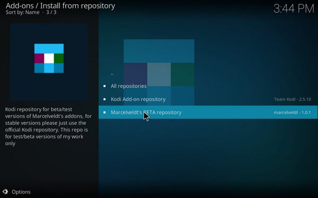The width and height of the screenshot is (318, 198).
Task: Click the 3:44 PM clock
Action: pos(294,8)
